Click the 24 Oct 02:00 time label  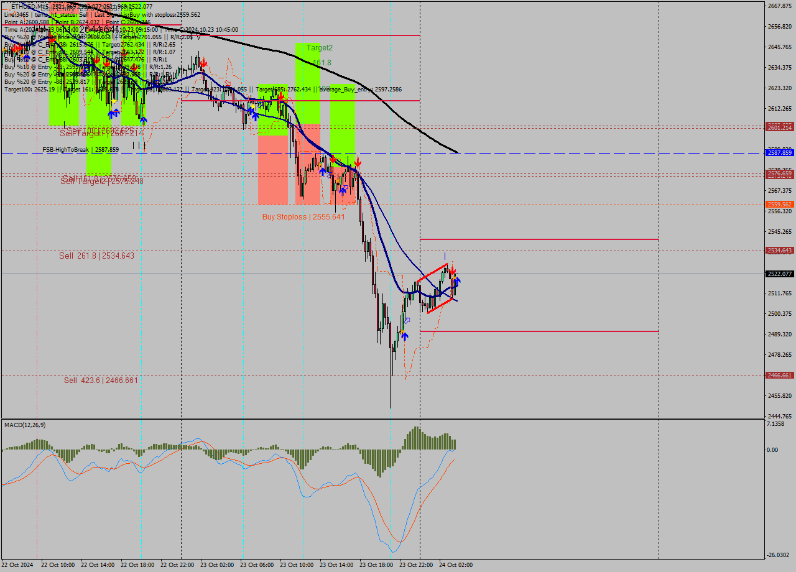tap(456, 565)
